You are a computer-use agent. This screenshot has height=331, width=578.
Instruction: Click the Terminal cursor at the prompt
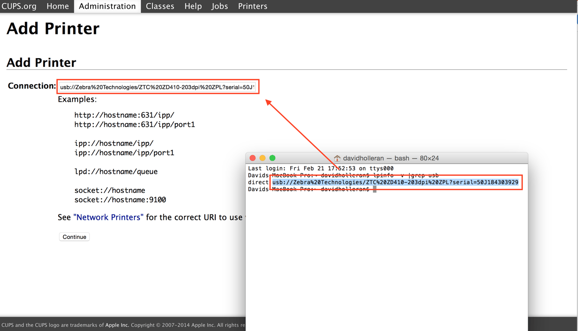(374, 189)
